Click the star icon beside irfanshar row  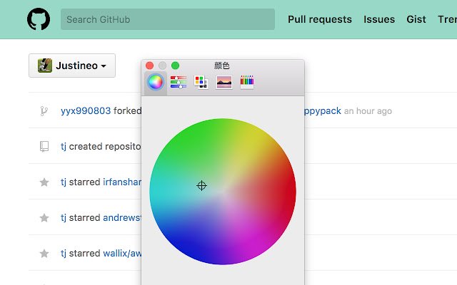pos(44,182)
